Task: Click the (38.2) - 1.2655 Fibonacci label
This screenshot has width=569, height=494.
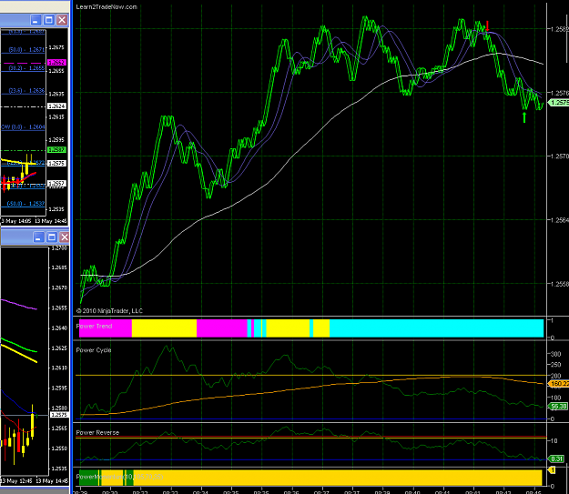Action: [26, 68]
